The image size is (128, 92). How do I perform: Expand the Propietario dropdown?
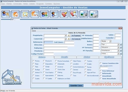[66, 36]
